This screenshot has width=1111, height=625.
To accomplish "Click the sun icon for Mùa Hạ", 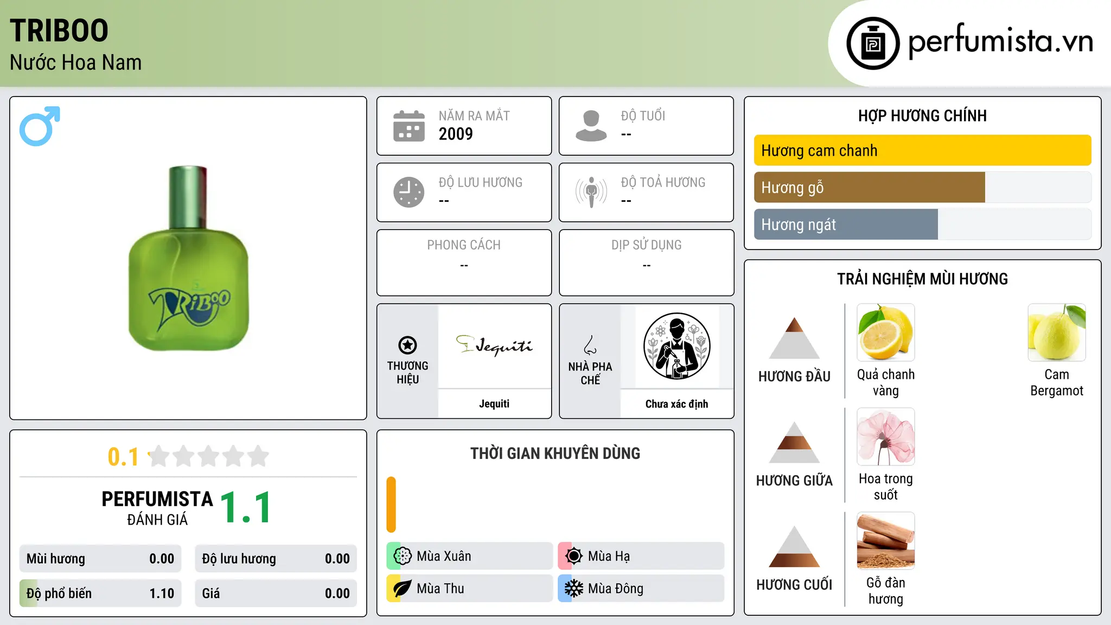I will click(x=574, y=556).
